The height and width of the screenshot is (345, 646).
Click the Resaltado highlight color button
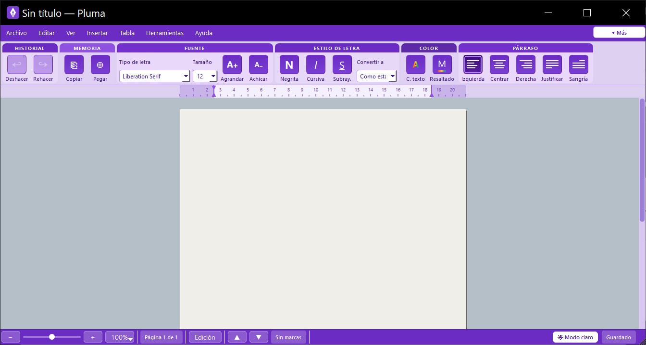pos(442,64)
